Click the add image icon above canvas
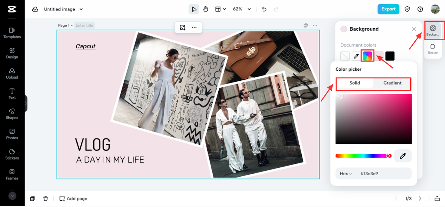445x207 pixels. click(183, 27)
